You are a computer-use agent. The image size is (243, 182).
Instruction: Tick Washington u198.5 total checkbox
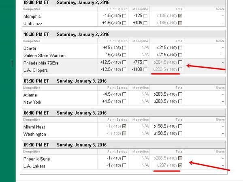tap(180, 134)
